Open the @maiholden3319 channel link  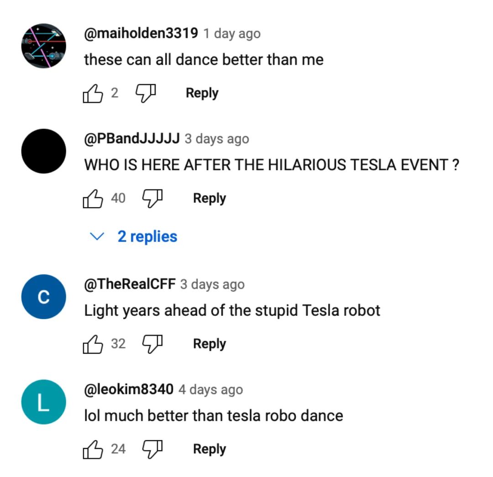tap(141, 33)
